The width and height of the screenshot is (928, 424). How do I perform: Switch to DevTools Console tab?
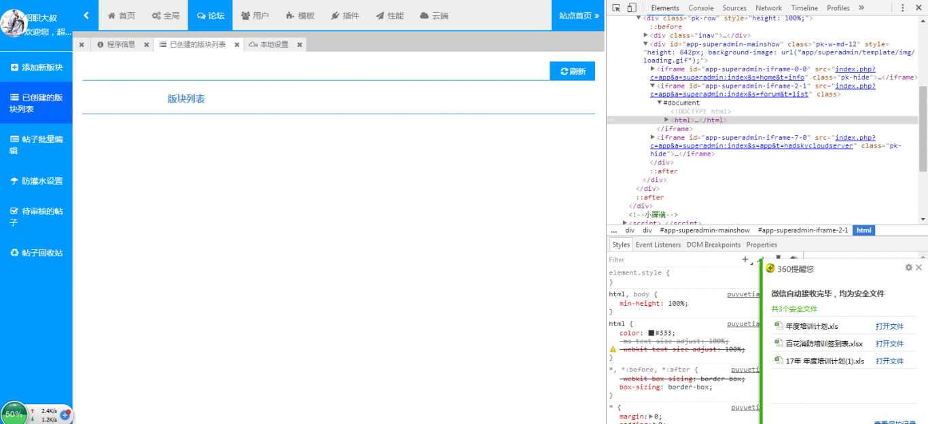click(x=701, y=8)
